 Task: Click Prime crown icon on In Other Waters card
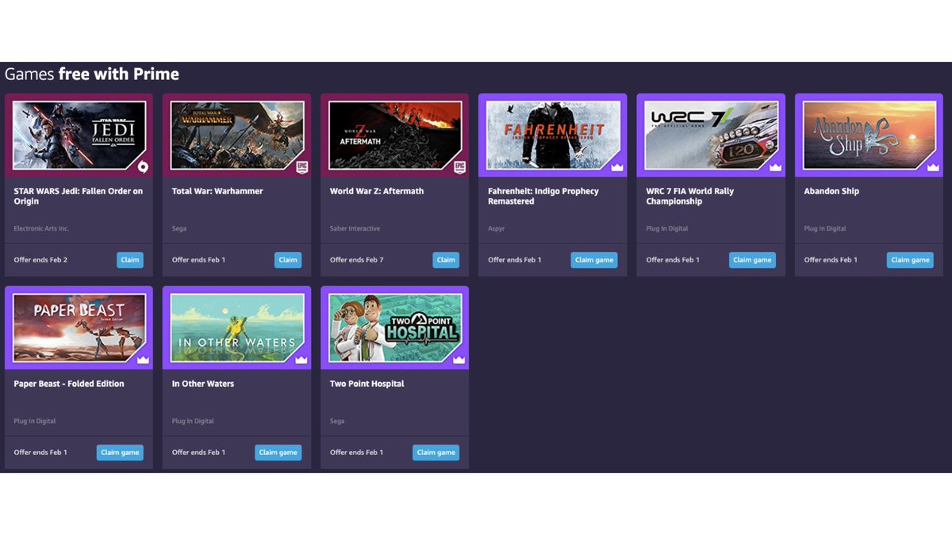(301, 360)
